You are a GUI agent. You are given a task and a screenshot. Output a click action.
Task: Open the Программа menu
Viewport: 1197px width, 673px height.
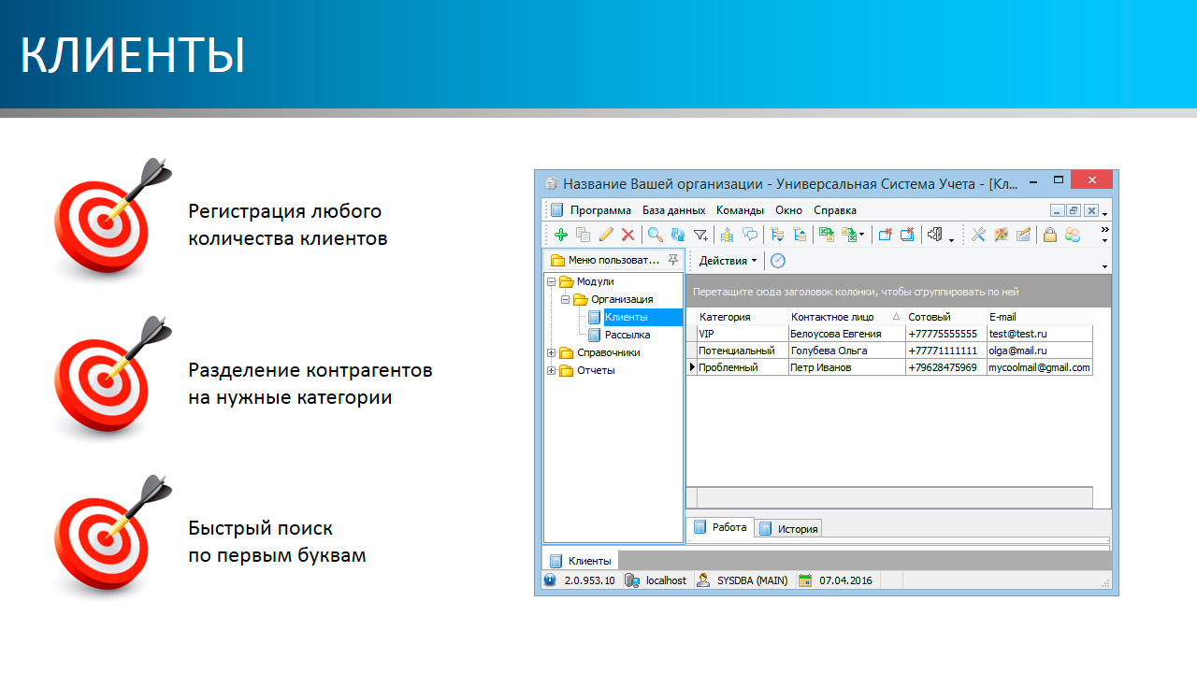pos(600,210)
